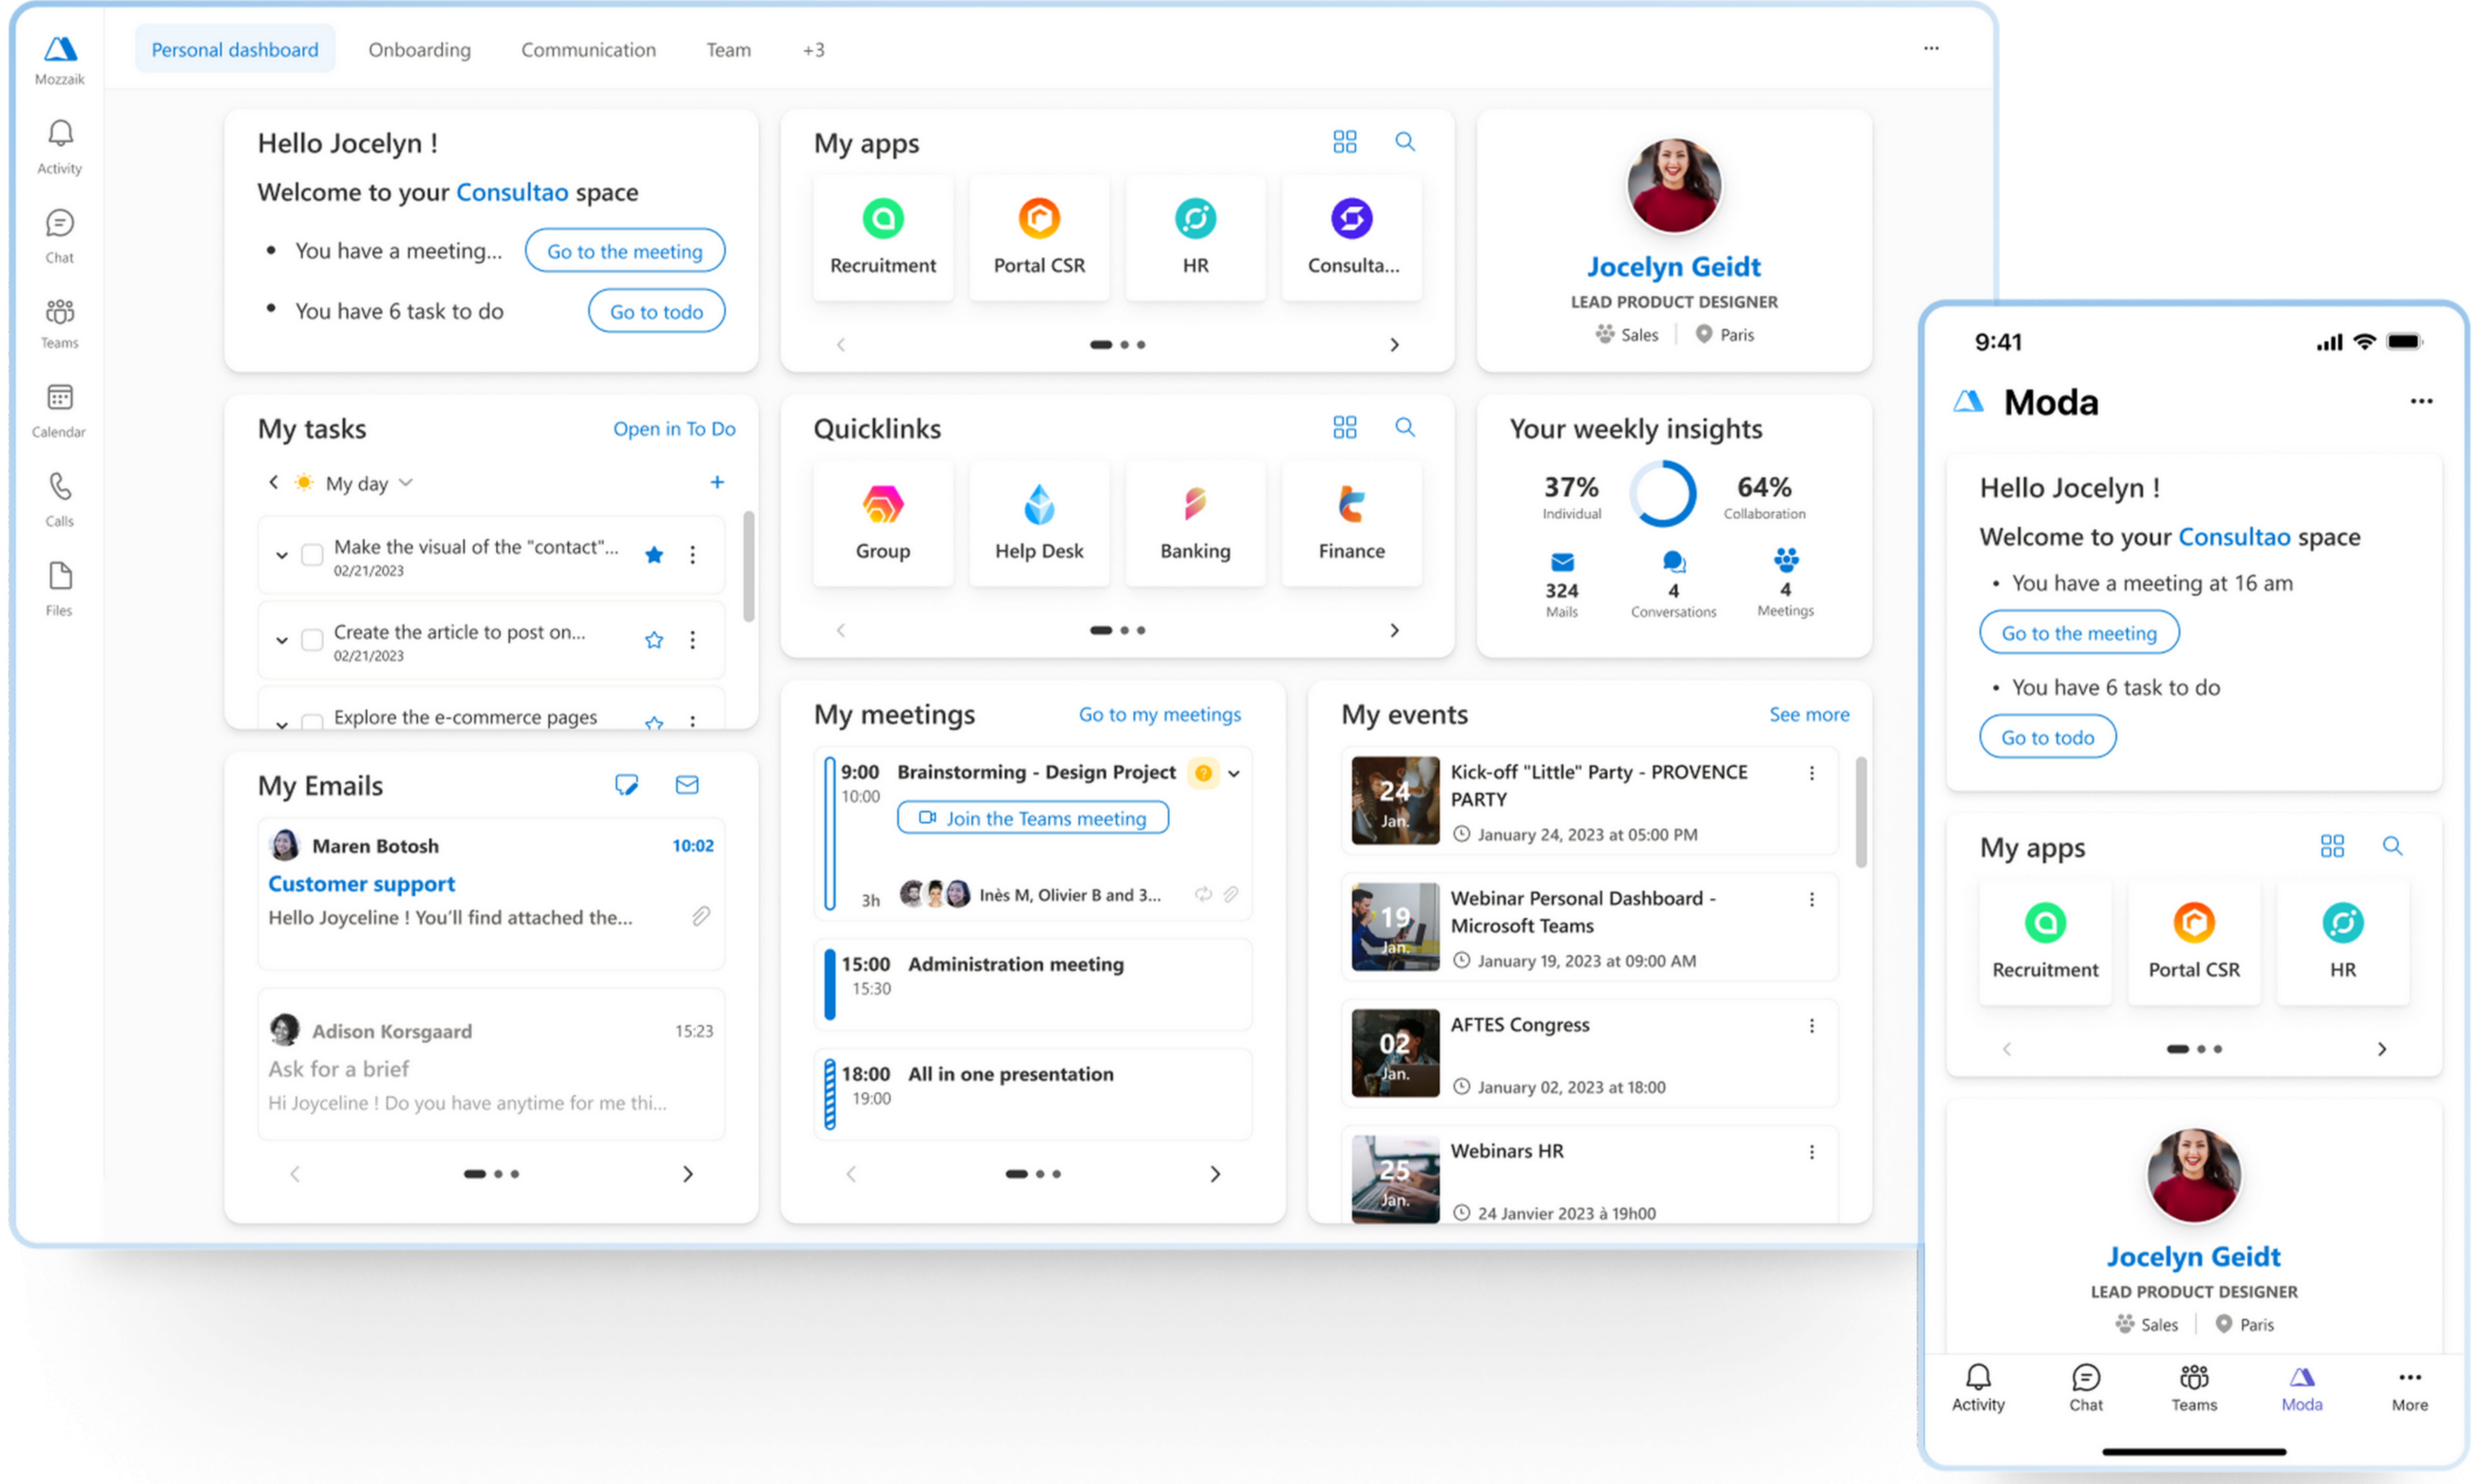Open more options for 'Make the visual' task
Viewport: 2478px width, 1484px height.
692,555
